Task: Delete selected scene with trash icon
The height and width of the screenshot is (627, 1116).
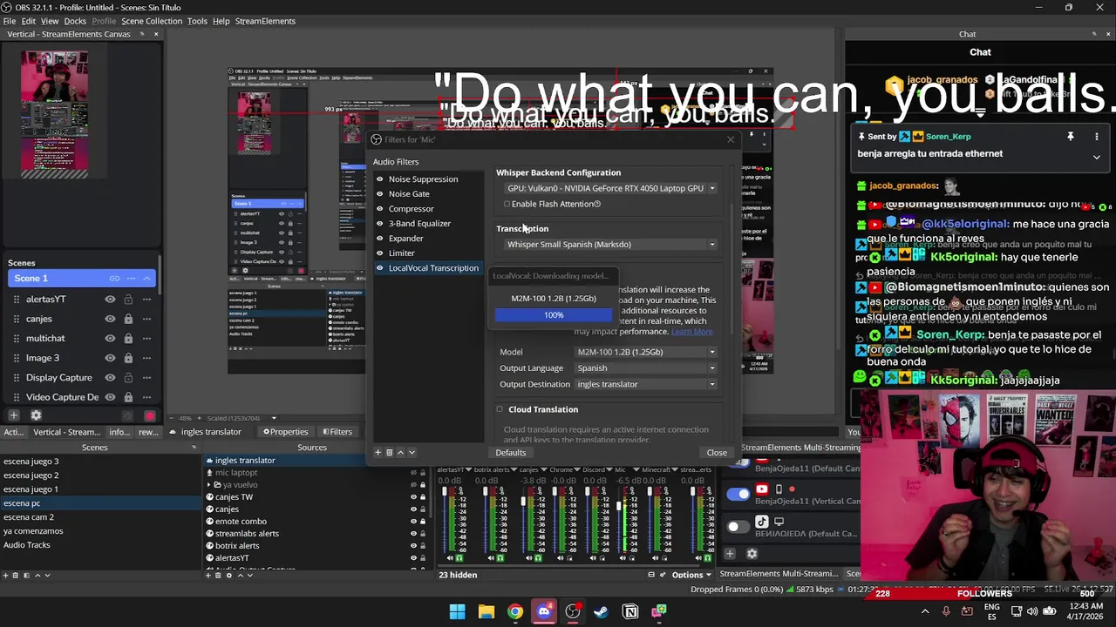Action: pyautogui.click(x=16, y=575)
